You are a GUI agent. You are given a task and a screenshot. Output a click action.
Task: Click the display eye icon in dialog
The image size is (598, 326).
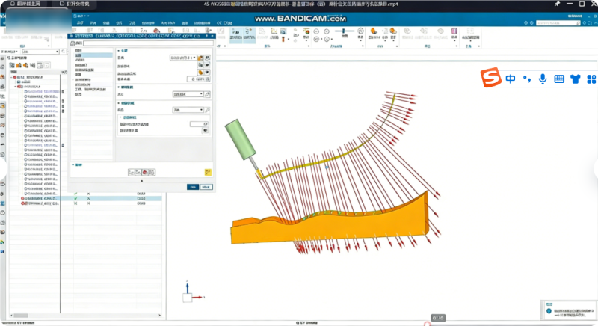coord(206,130)
